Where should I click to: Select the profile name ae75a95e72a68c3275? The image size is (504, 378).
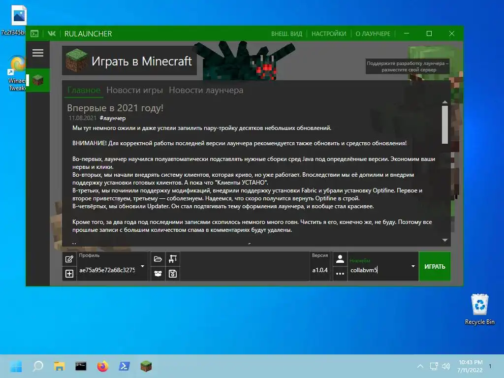(x=107, y=270)
